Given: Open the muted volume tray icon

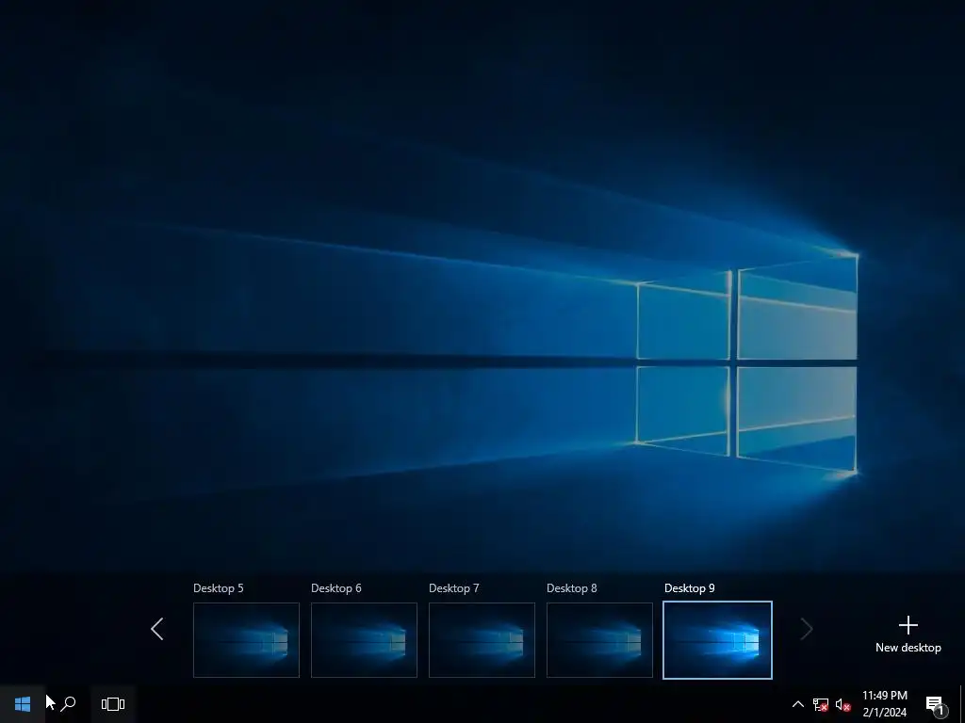Looking at the screenshot, I should 842,704.
